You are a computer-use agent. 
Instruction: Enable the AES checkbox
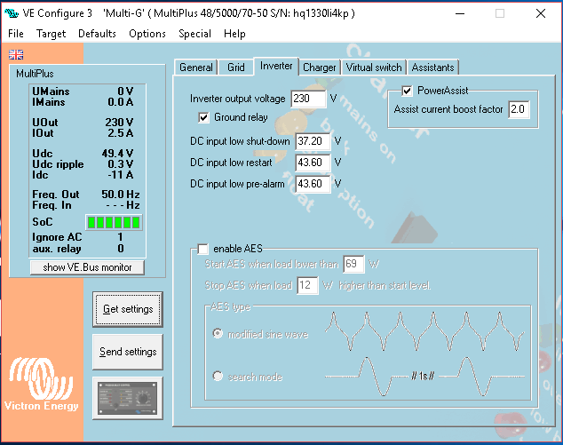tap(203, 248)
